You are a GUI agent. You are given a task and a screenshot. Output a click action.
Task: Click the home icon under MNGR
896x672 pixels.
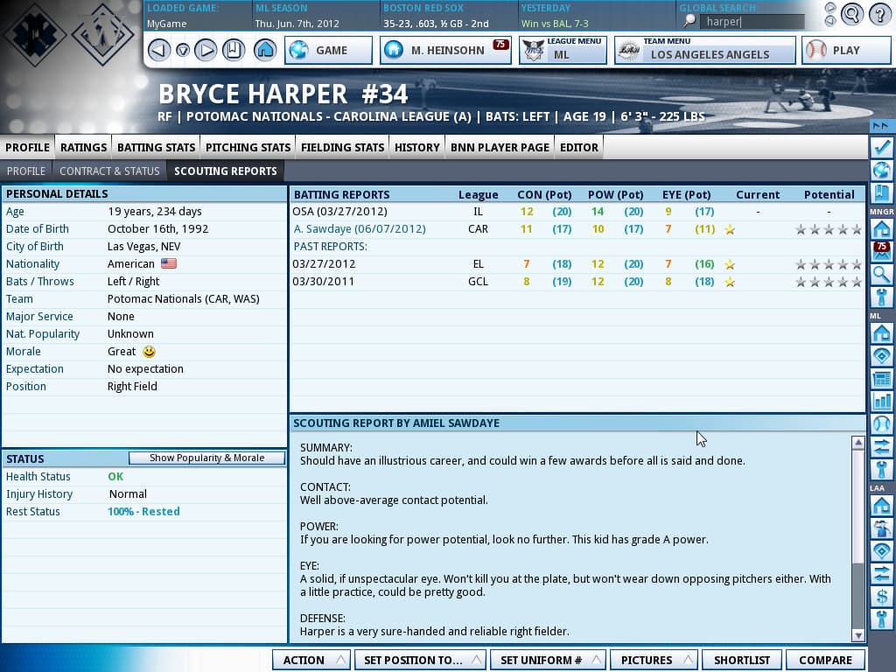coord(882,230)
